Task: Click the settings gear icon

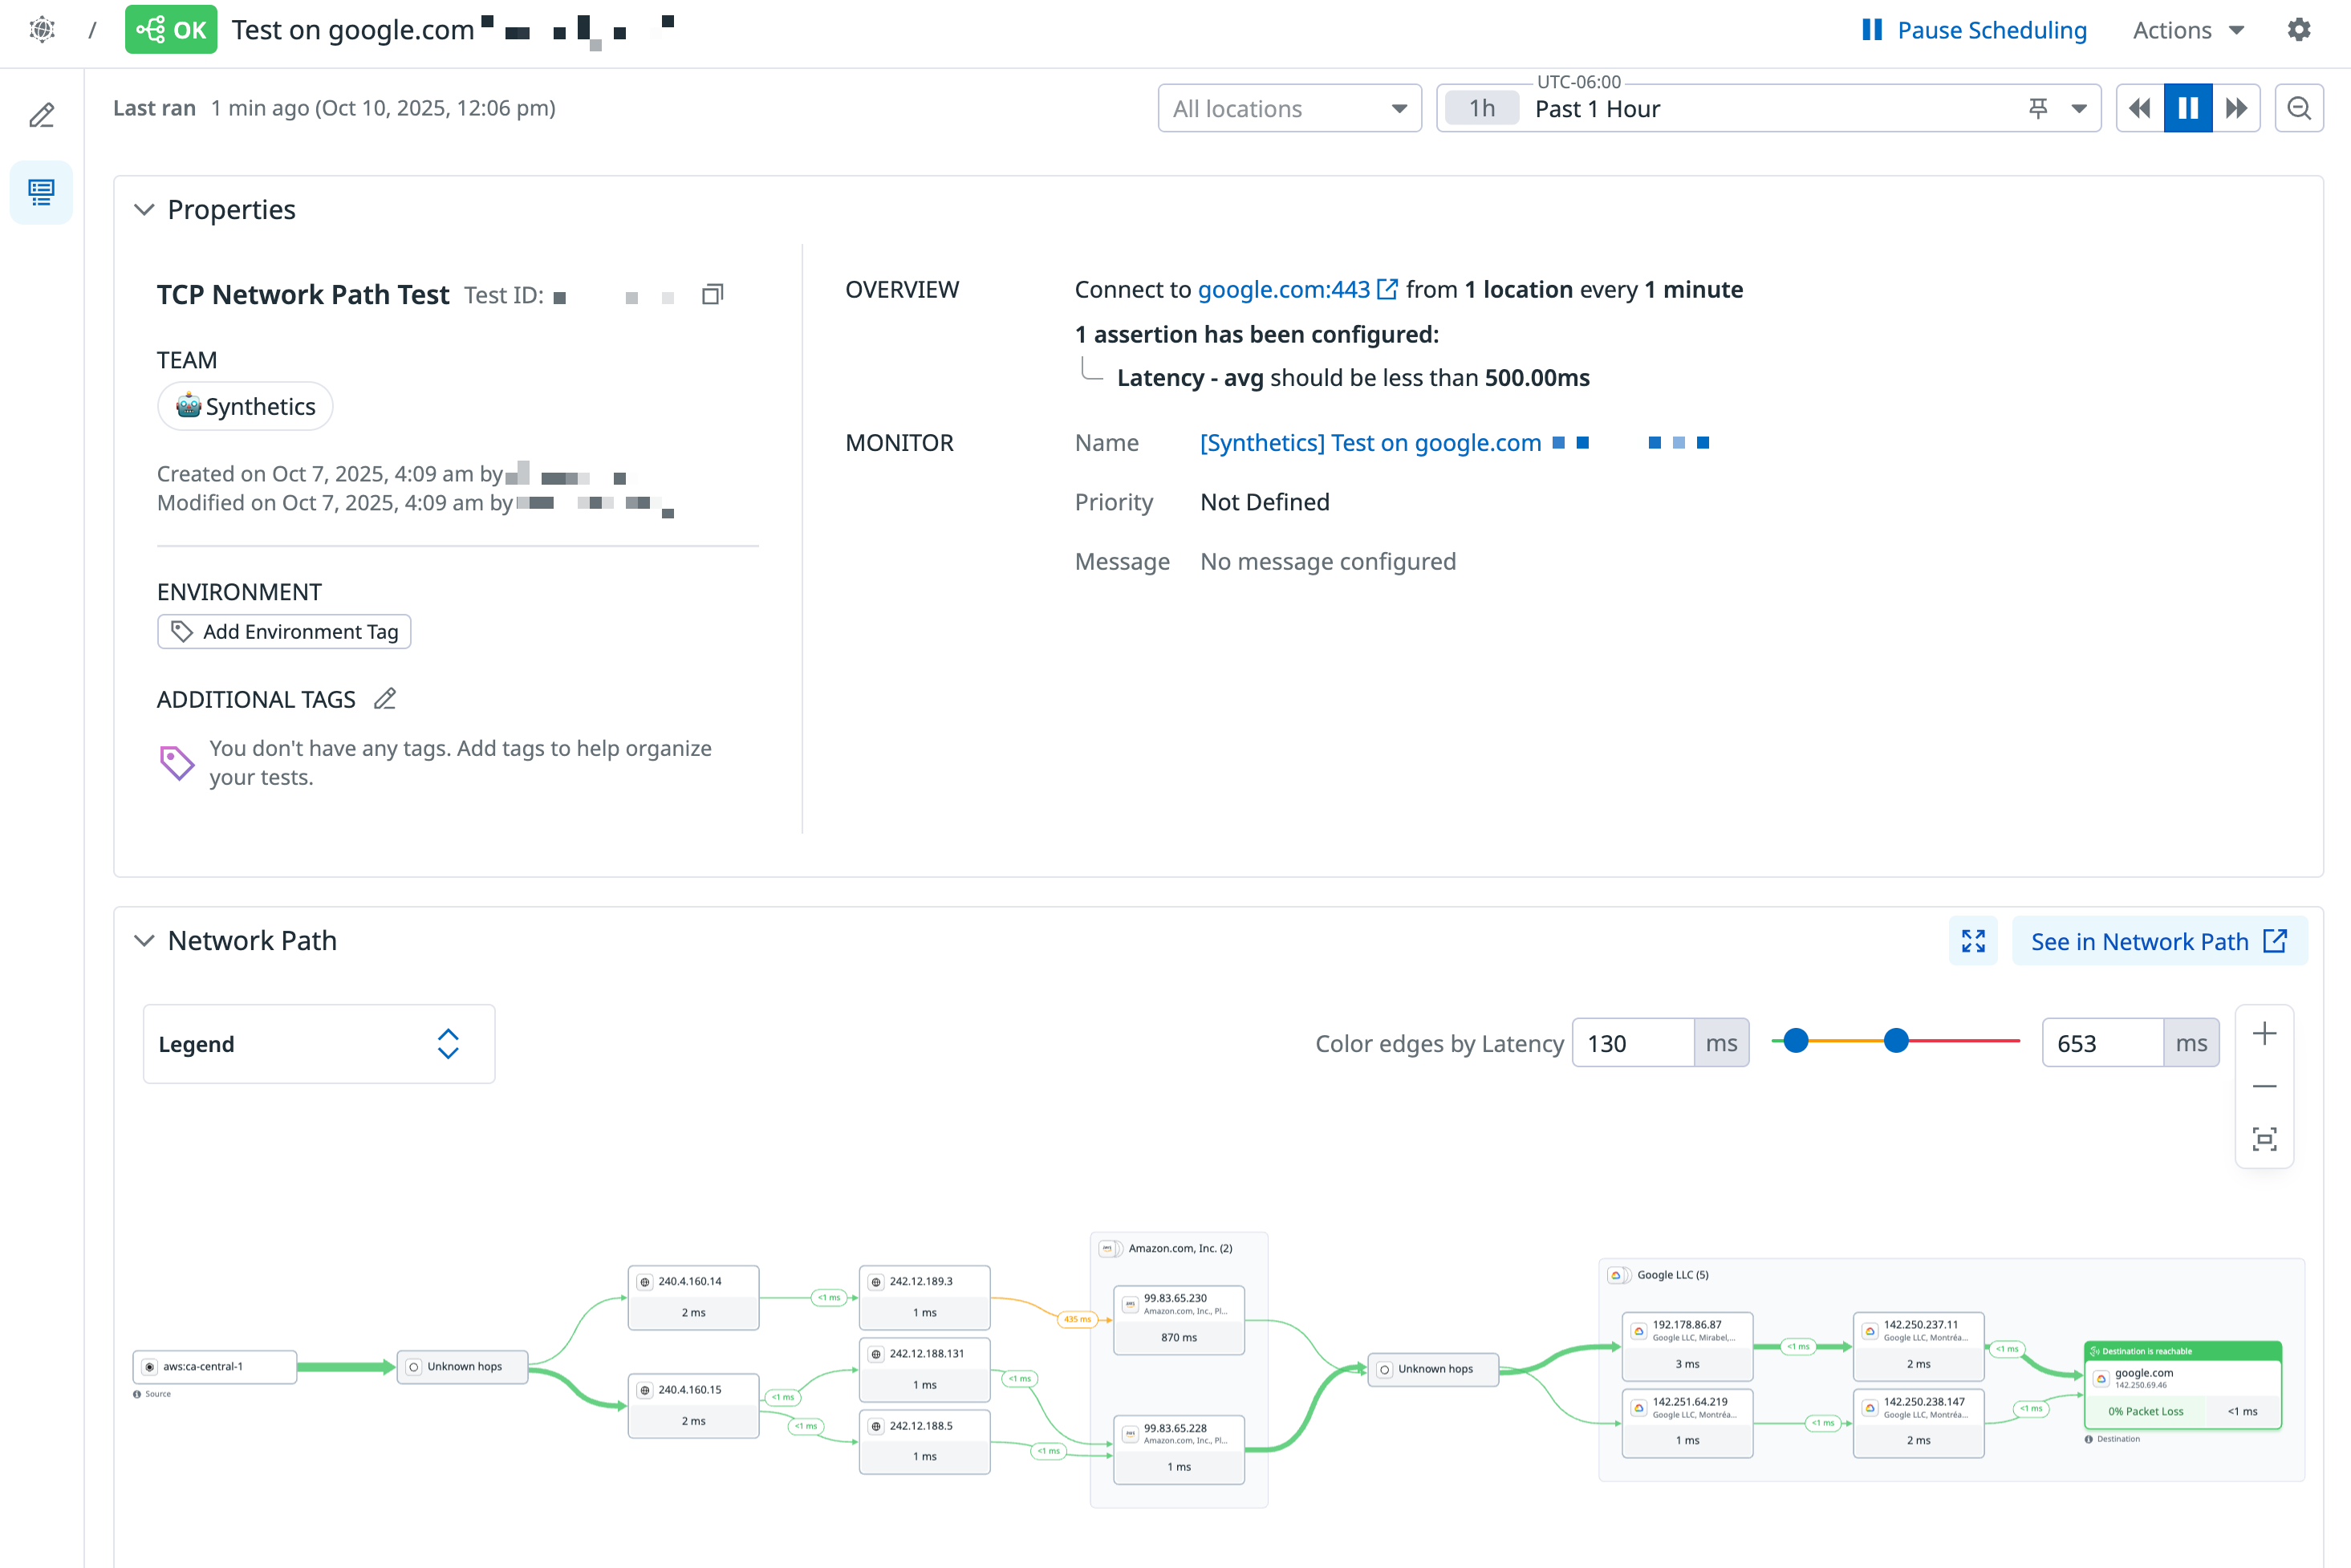Action: point(2299,30)
